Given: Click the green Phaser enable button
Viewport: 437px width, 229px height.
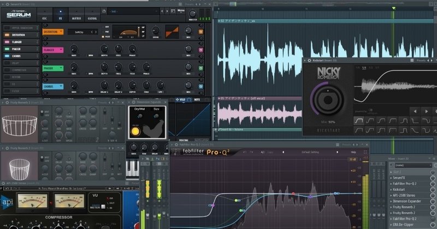Looking at the screenshot, I should coord(200,68).
